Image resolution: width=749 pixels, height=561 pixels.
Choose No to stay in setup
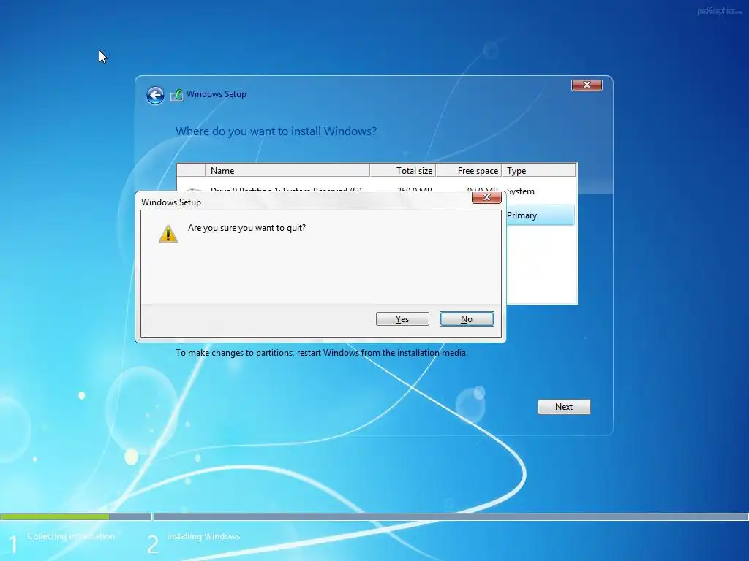(467, 318)
